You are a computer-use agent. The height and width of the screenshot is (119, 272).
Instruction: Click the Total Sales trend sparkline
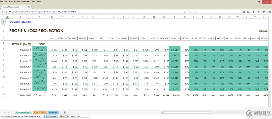pos(40,94)
